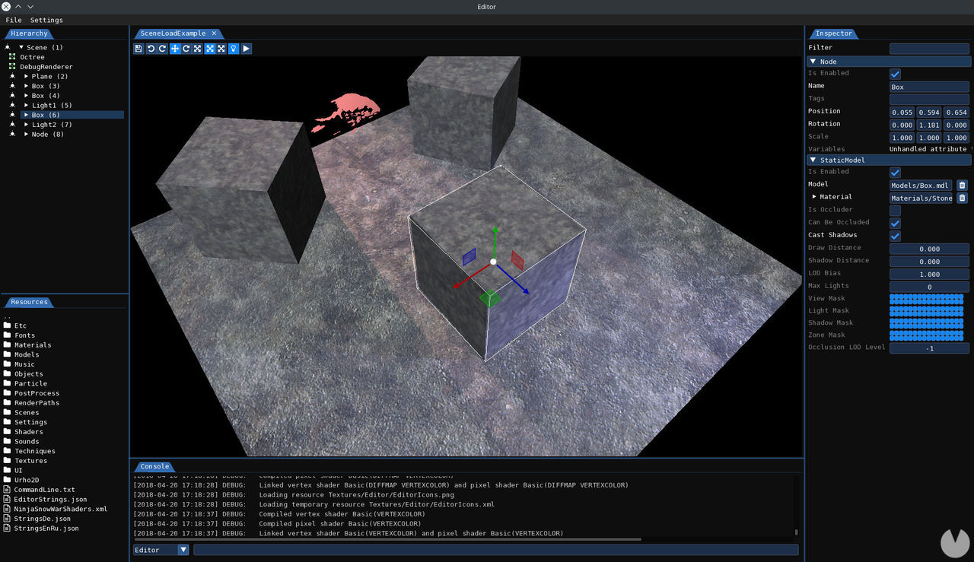
Task: Expand the Plane (2) node
Action: pyautogui.click(x=26, y=76)
